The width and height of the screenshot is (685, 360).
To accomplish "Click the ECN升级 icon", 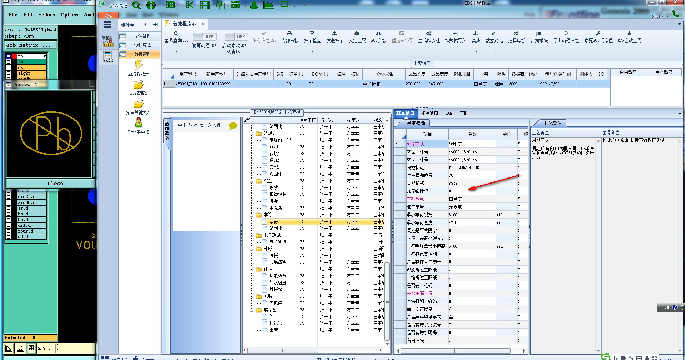I will click(x=378, y=33).
